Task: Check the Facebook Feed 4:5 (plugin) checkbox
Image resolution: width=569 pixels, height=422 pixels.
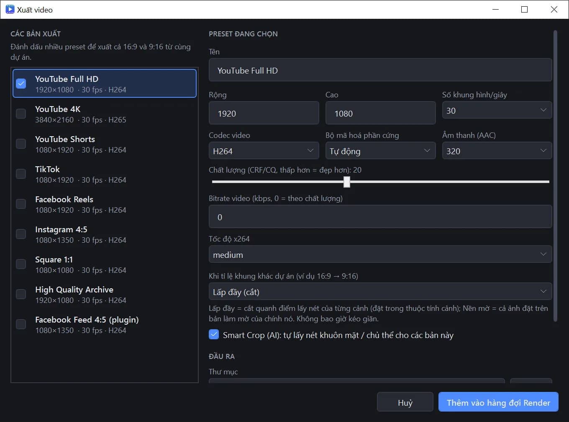Action: click(x=21, y=324)
